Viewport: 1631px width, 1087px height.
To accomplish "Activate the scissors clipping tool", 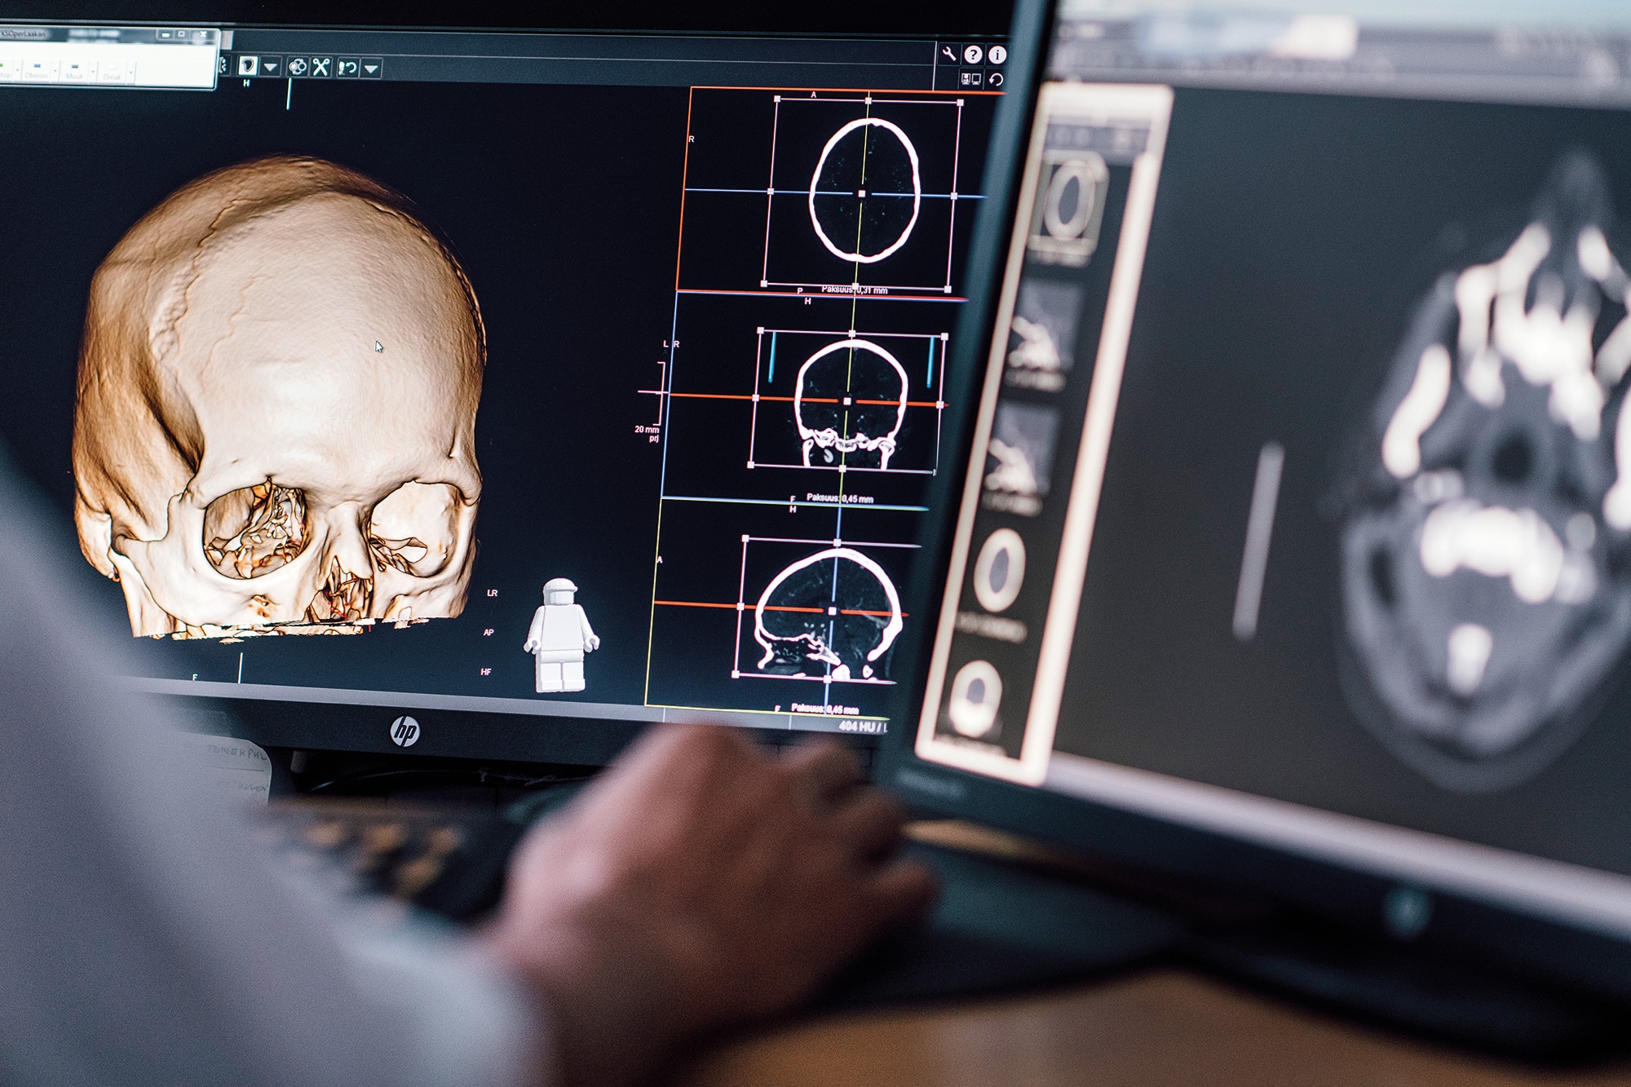I will (320, 67).
